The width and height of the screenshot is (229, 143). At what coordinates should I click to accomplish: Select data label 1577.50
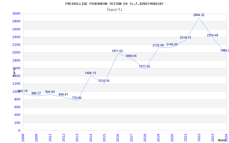pos(145,66)
